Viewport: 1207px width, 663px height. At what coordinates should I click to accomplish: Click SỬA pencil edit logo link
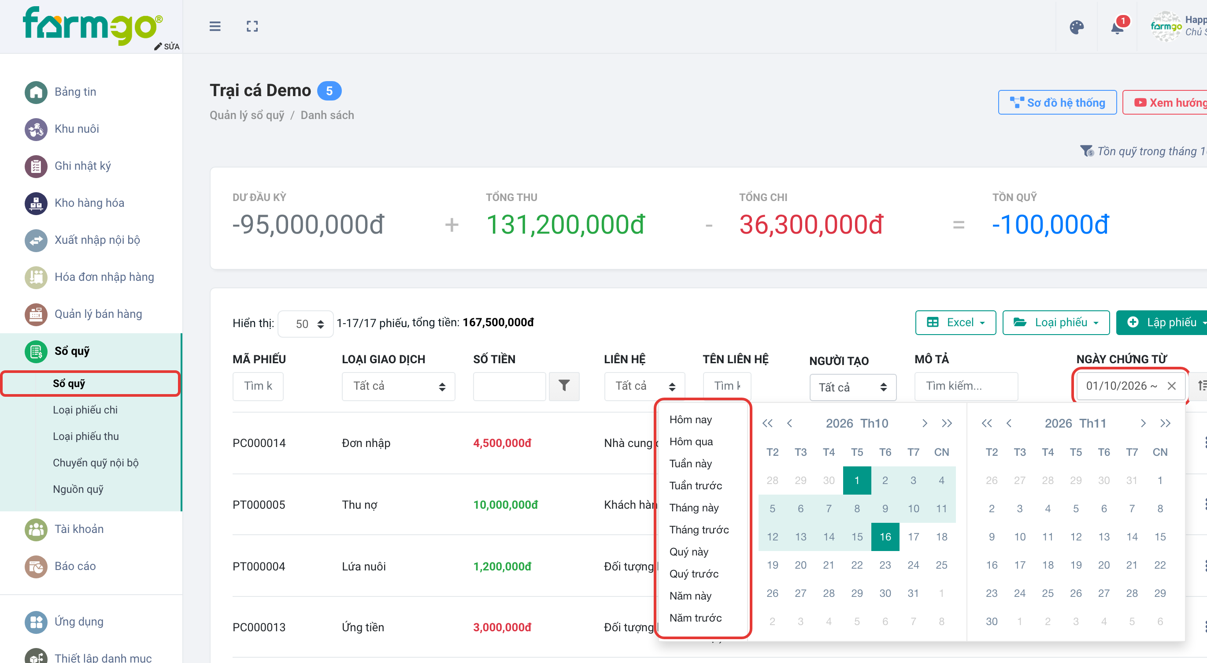pyautogui.click(x=167, y=46)
